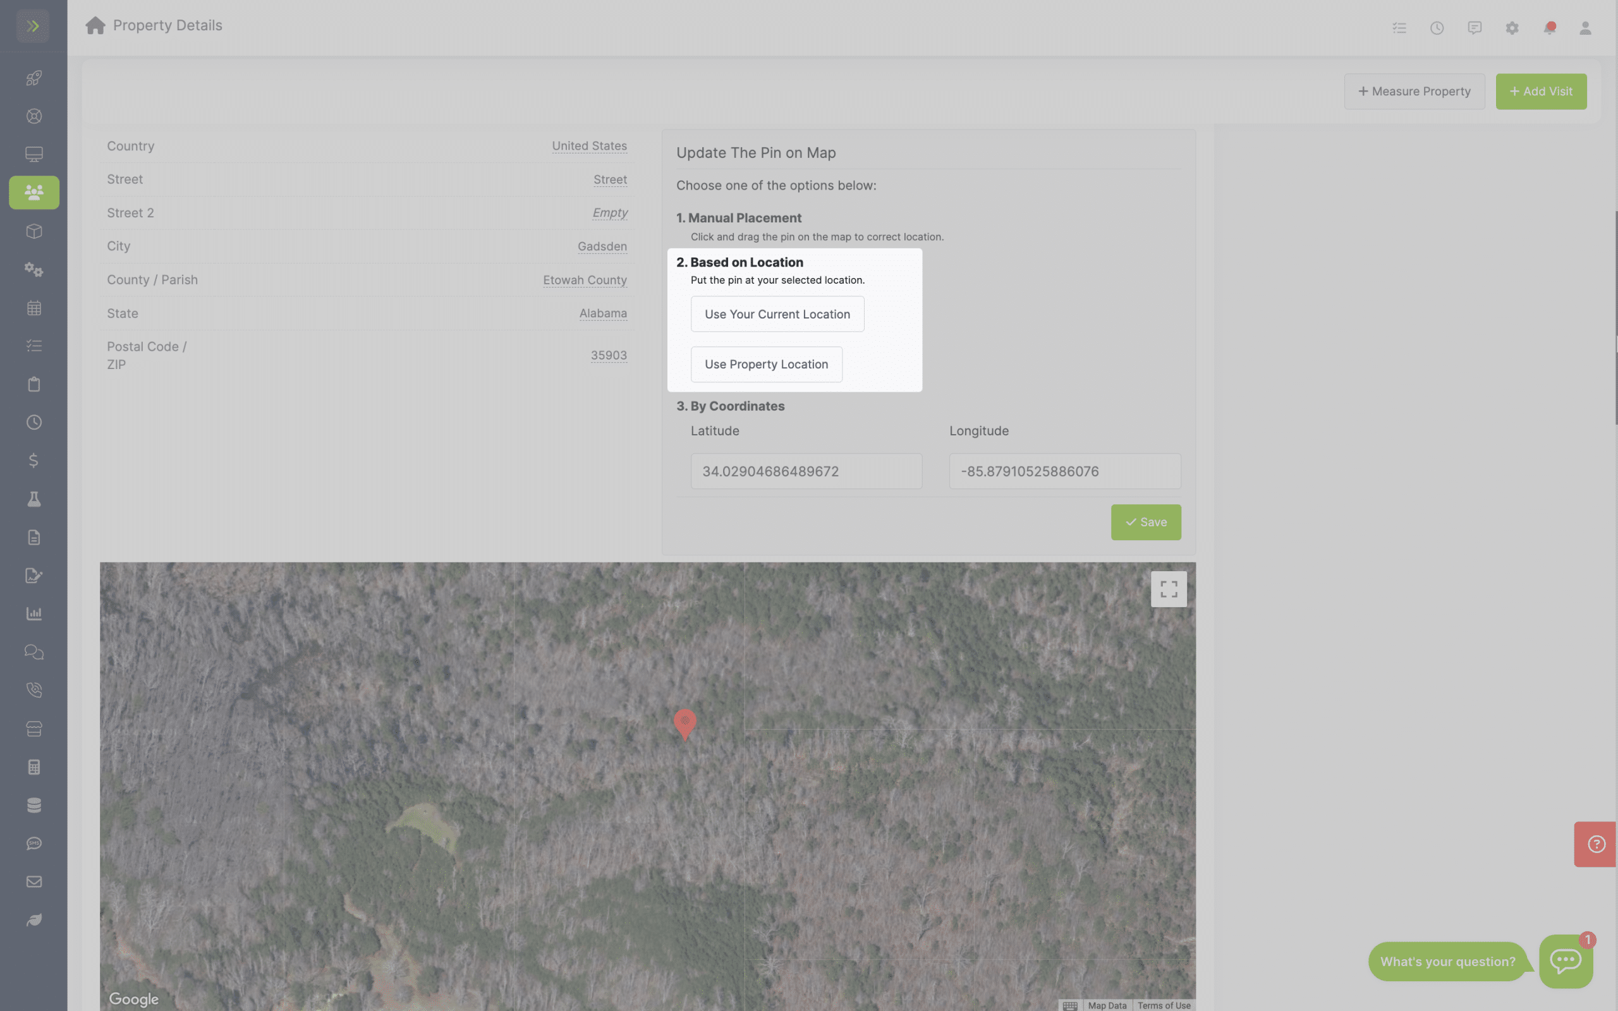Open the phone call icon in the sidebar
The width and height of the screenshot is (1618, 1011).
click(x=34, y=690)
